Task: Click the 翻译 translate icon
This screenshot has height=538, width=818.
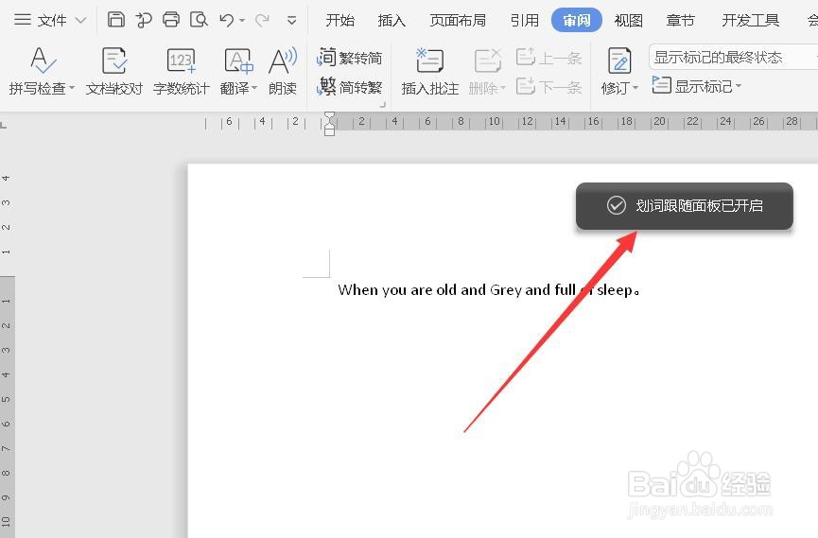Action: pyautogui.click(x=238, y=61)
